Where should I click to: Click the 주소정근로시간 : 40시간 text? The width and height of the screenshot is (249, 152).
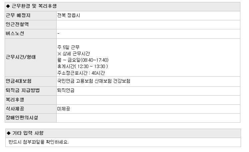81,73
